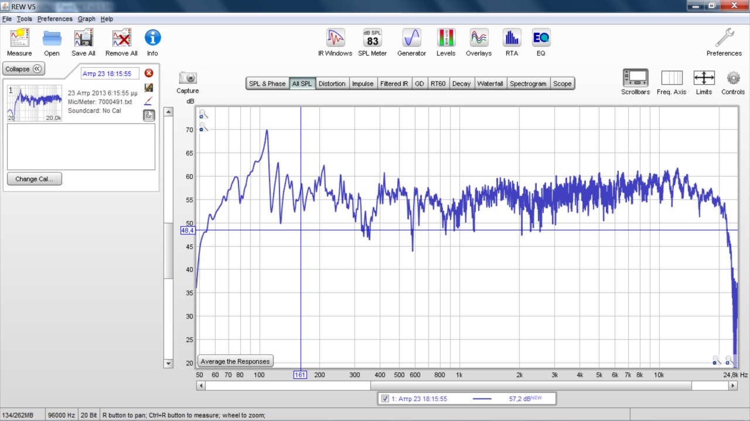Click Average the Responses button

tap(236, 361)
